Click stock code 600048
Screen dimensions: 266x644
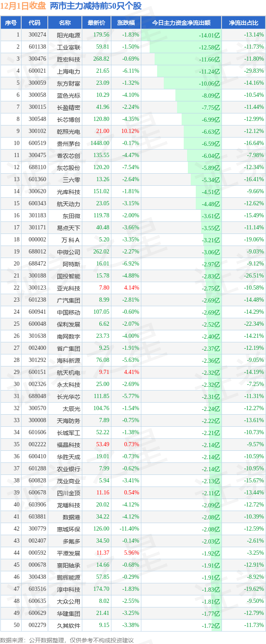click(37, 324)
